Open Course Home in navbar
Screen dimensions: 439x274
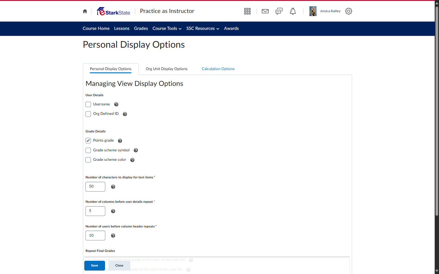96,28
